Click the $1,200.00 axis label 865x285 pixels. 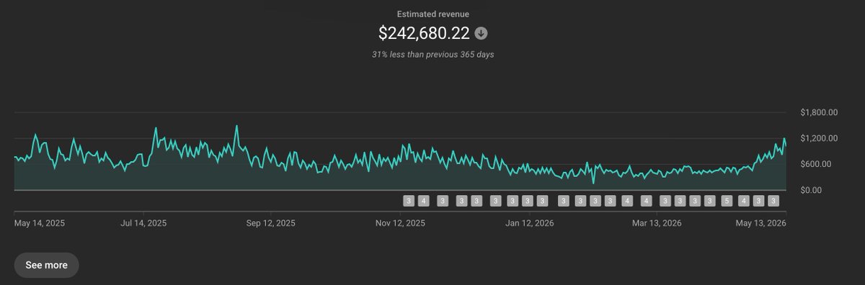click(818, 138)
